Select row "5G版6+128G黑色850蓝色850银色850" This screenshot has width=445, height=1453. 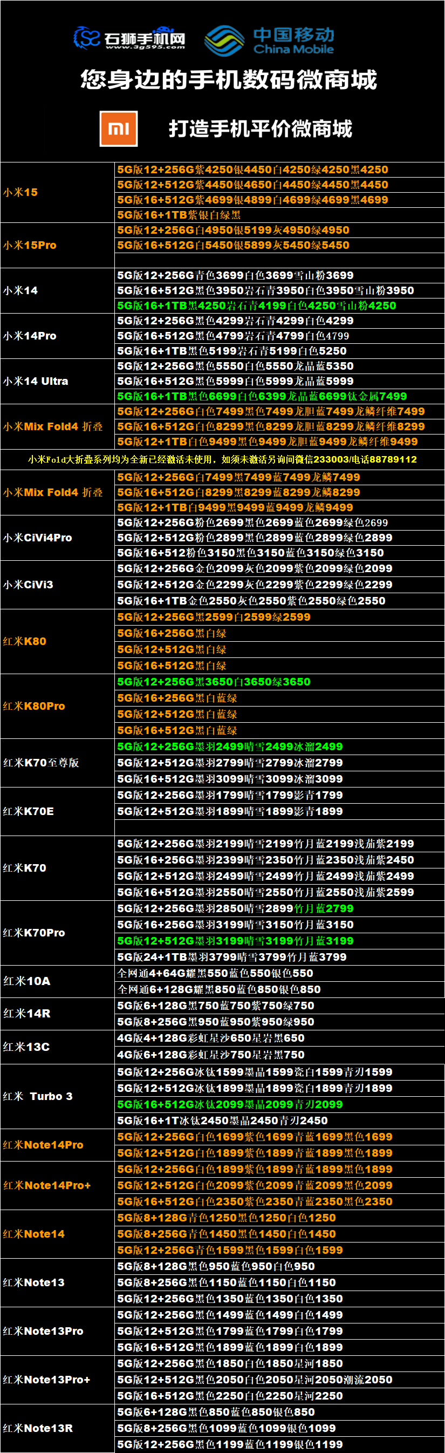[x=280, y=1412]
